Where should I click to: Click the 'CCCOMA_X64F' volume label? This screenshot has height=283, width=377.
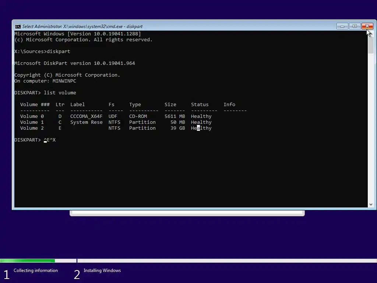click(x=86, y=116)
